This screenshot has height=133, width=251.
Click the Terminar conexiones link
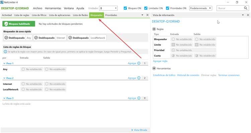[229, 75]
